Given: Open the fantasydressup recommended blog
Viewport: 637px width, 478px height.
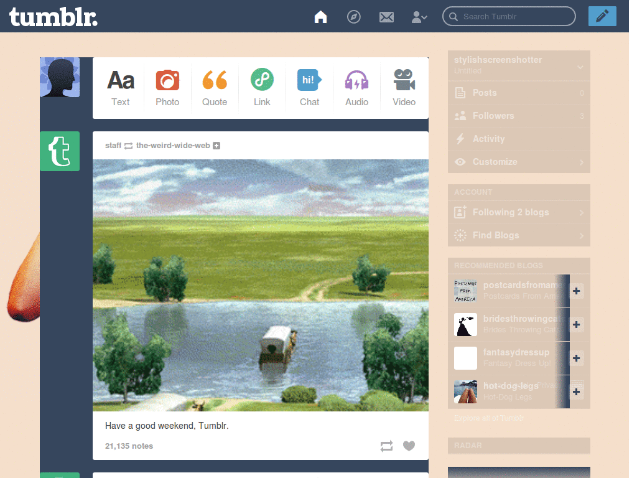Looking at the screenshot, I should click(516, 352).
